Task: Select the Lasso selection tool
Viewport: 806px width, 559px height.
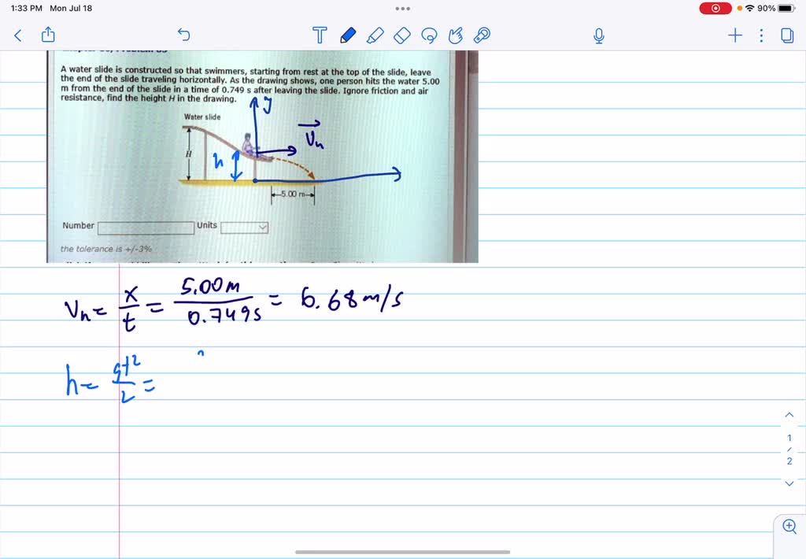Action: (x=429, y=35)
